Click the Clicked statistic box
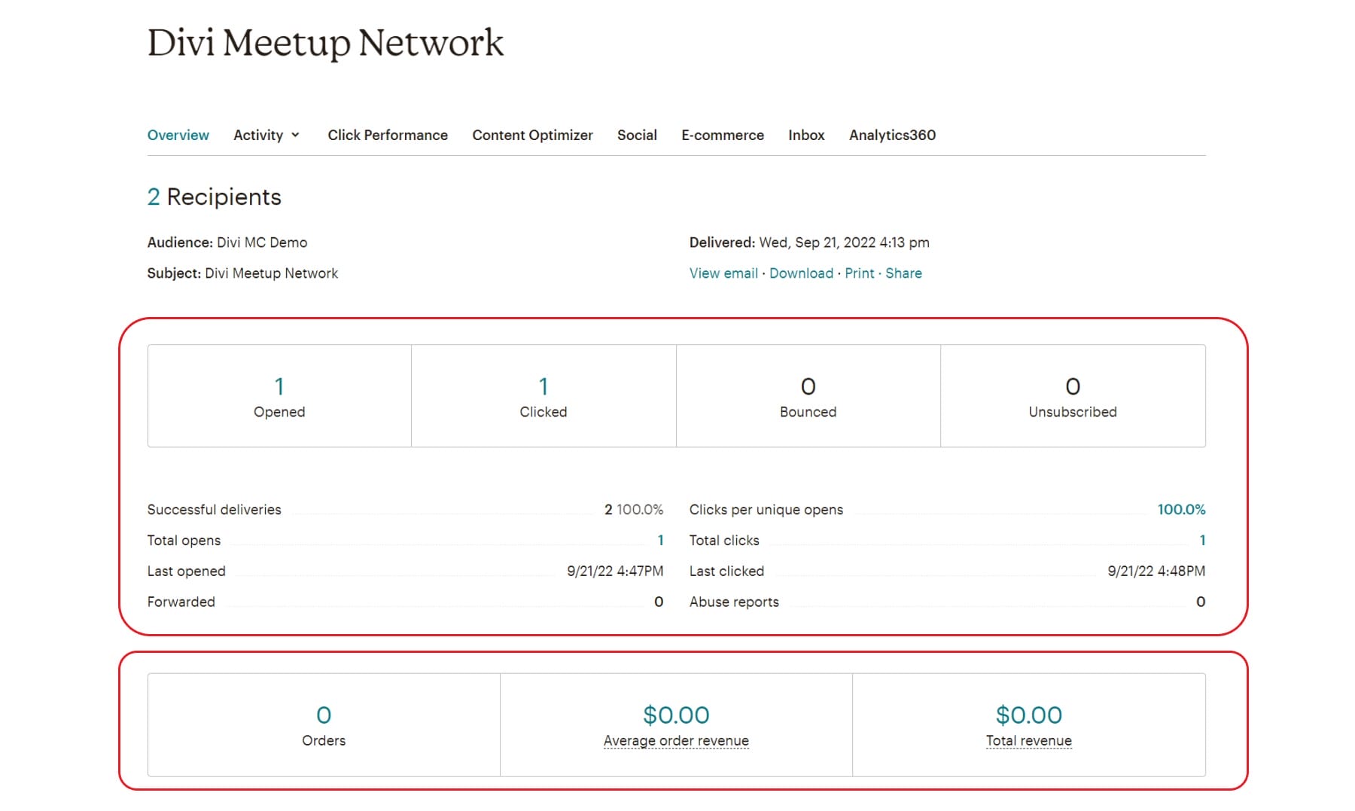 coord(543,395)
